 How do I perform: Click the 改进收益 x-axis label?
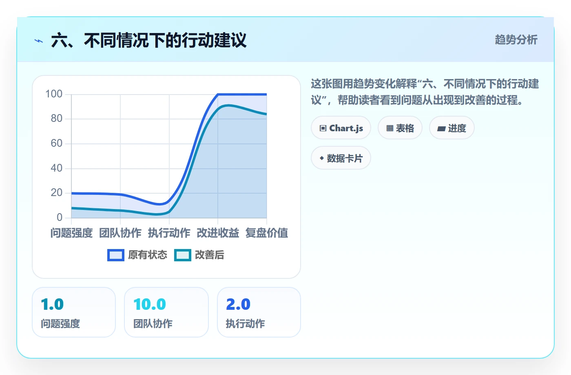[x=218, y=233]
